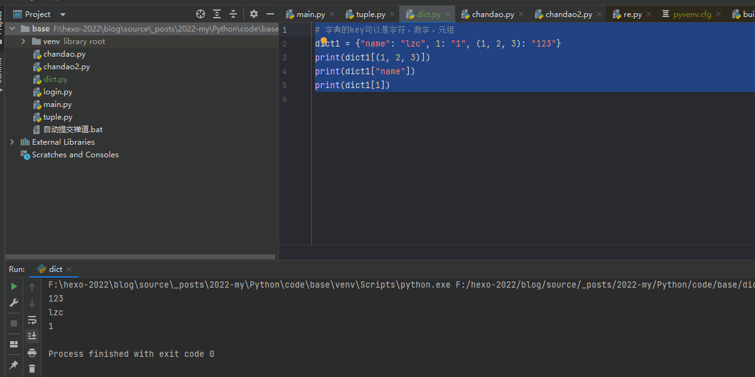The width and height of the screenshot is (755, 377).
Task: Click 'Process finished with exit code 0' text
Action: click(x=131, y=354)
